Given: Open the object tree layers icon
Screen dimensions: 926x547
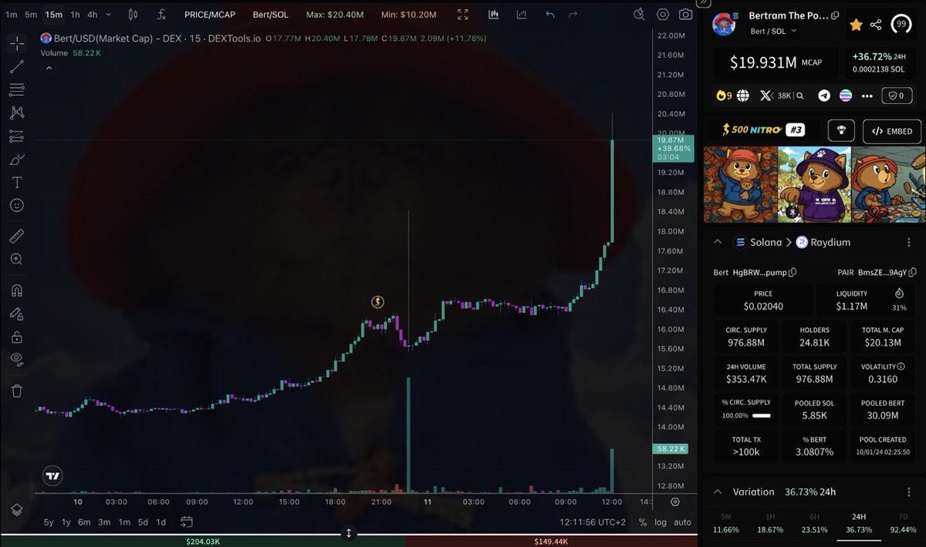Looking at the screenshot, I should tap(17, 509).
